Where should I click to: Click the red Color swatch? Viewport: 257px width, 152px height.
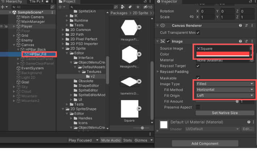pyautogui.click(x=223, y=54)
